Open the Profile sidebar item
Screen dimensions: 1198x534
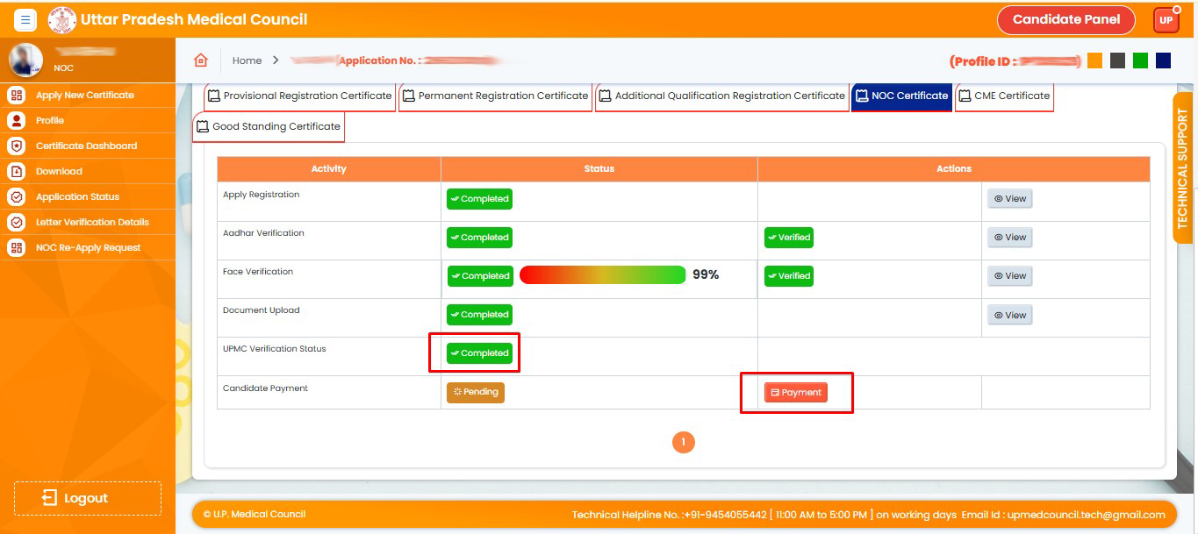click(x=50, y=120)
